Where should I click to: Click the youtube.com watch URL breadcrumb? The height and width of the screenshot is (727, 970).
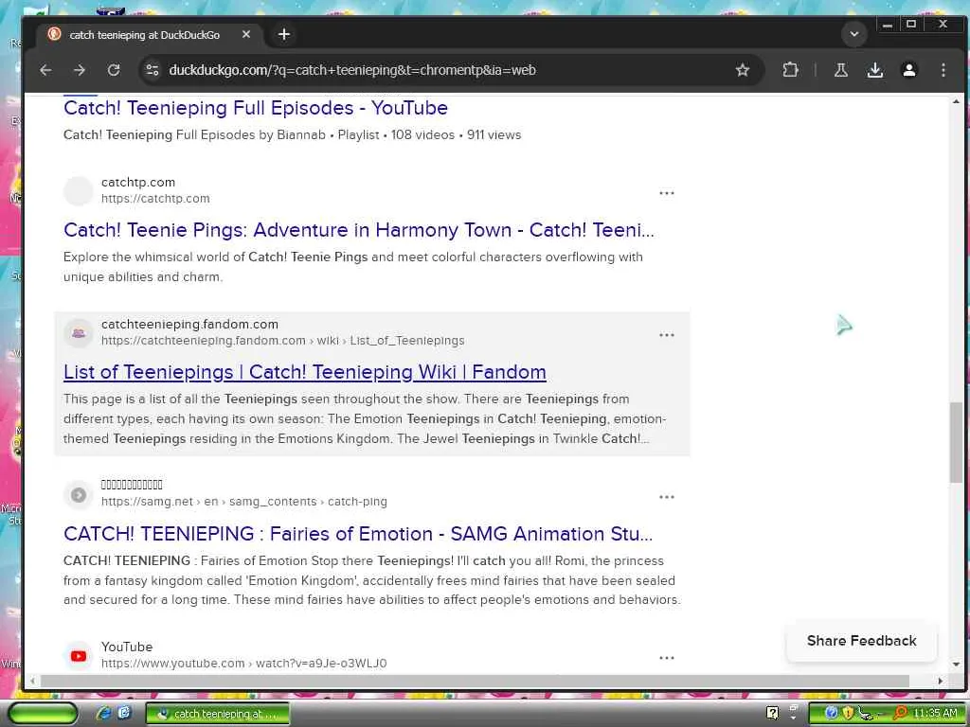[243, 664]
